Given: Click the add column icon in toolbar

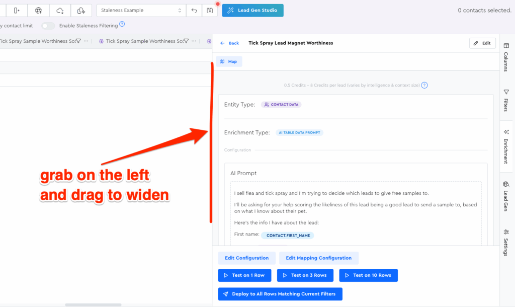Looking at the screenshot, I should coord(17,11).
